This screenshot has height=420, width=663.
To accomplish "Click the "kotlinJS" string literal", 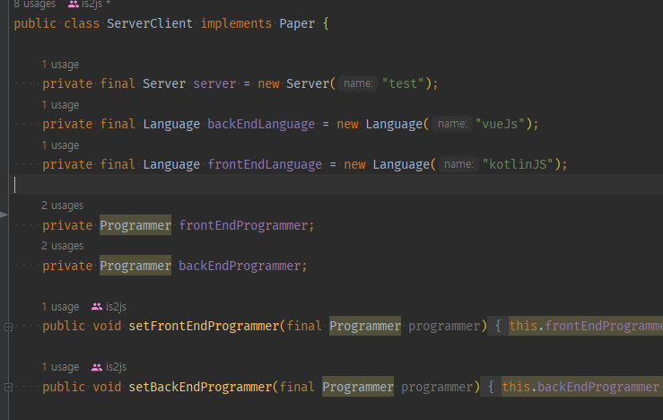I will [518, 164].
